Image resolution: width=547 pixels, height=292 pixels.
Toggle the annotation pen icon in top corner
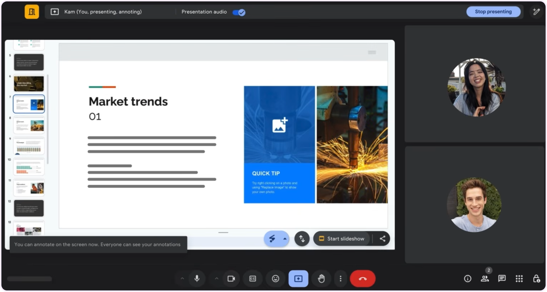(536, 12)
